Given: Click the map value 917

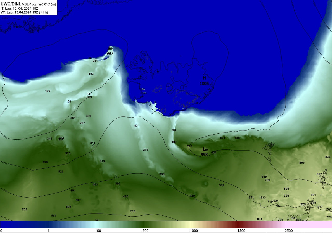Looking at the screenshot, I should pyautogui.click(x=320, y=207).
